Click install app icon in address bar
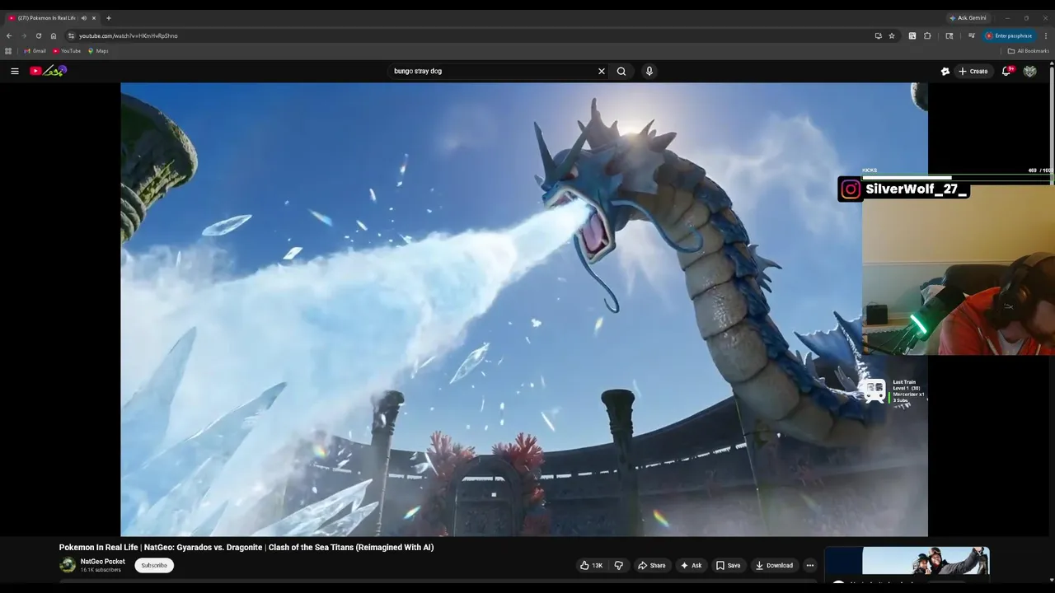The image size is (1055, 593). (878, 35)
